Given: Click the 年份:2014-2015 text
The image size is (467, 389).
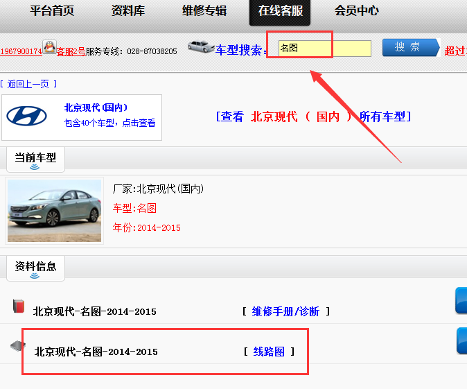Looking at the screenshot, I should point(146,227).
